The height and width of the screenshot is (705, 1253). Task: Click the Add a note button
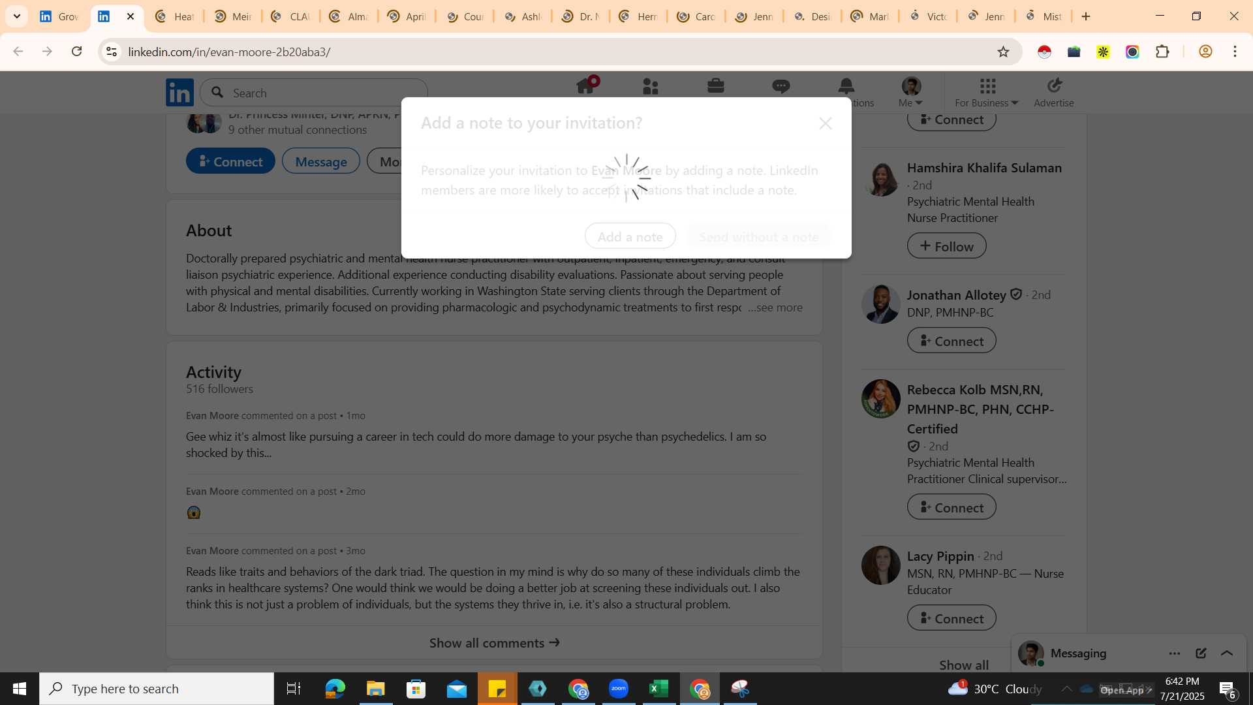click(630, 236)
